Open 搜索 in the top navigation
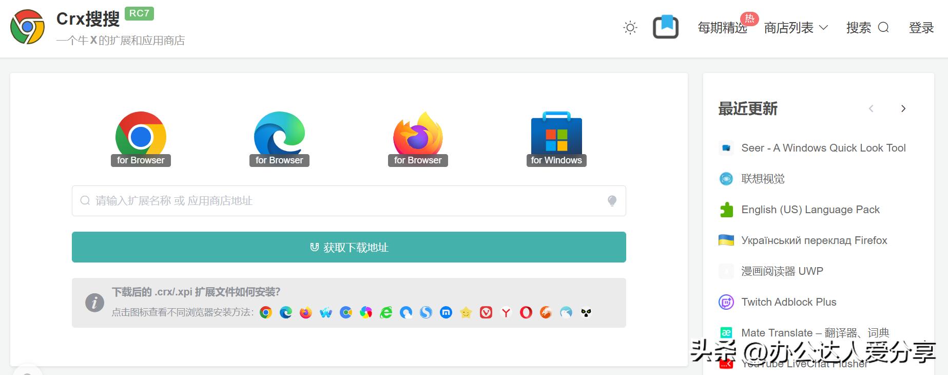The image size is (948, 375). [x=867, y=28]
